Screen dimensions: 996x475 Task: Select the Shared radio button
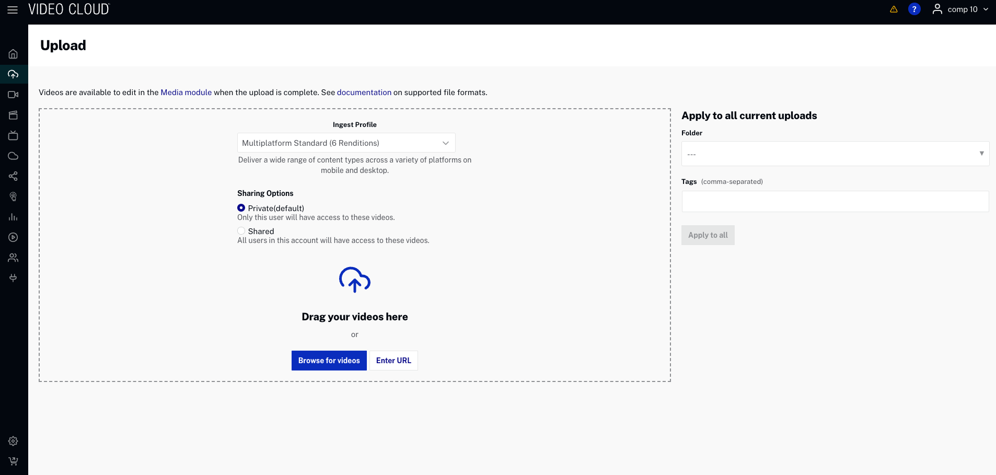241,231
